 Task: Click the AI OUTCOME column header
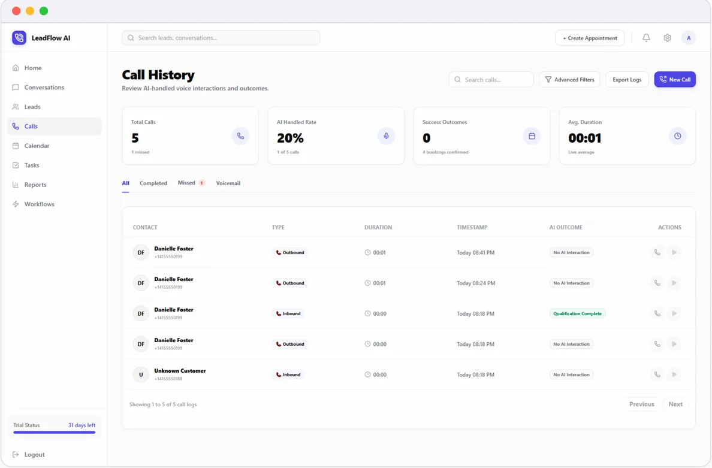(566, 228)
